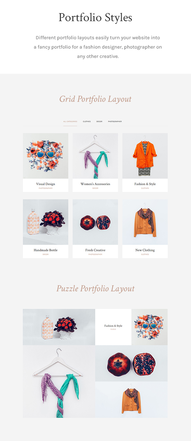Open the orange blazer grid thumbnail
This screenshot has width=191, height=441.
click(145, 156)
